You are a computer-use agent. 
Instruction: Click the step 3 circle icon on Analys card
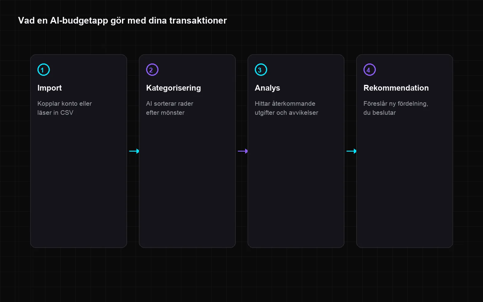tap(261, 70)
